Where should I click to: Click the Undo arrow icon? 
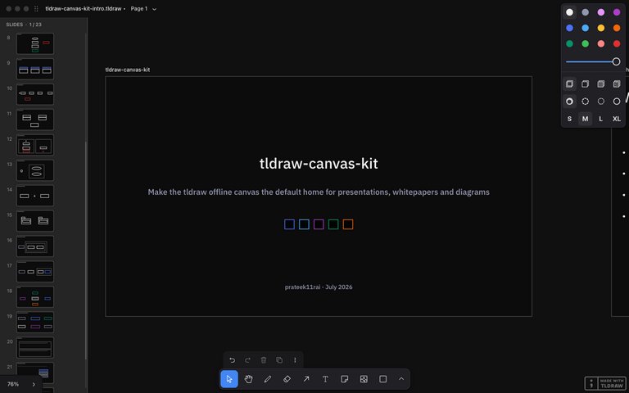coord(232,360)
